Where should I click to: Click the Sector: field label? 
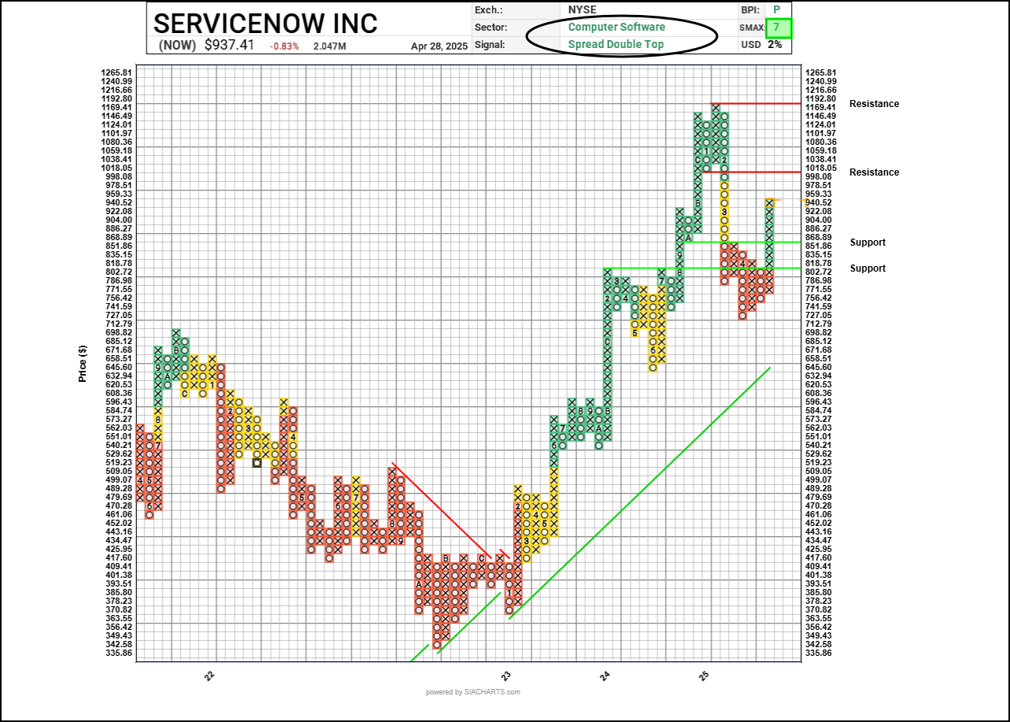pyautogui.click(x=493, y=28)
